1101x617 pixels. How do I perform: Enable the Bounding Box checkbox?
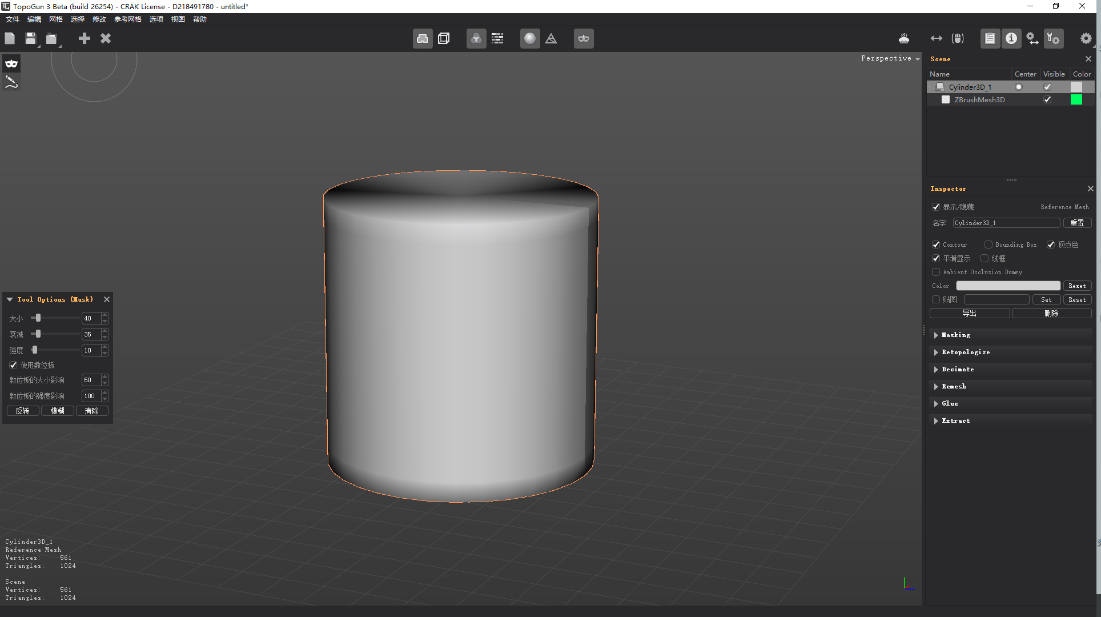pyautogui.click(x=988, y=245)
